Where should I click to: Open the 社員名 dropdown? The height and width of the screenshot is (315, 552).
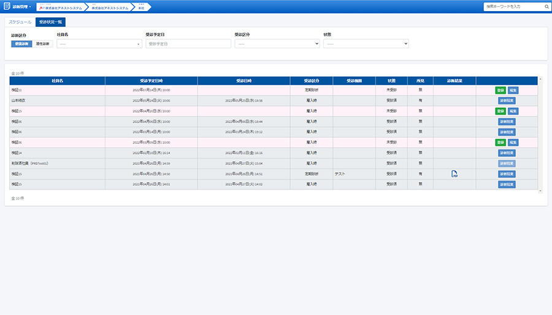coord(99,44)
